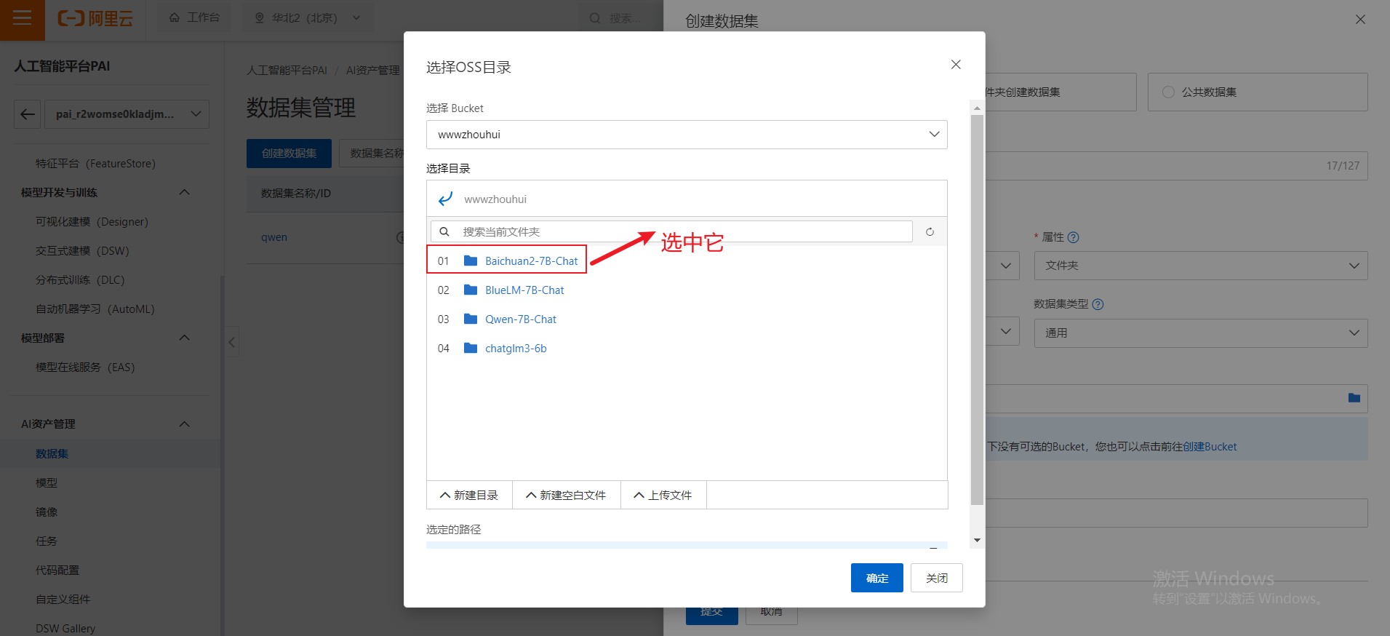Viewport: 1390px width, 636px height.
Task: Click the folder browse icon in the path field
Action: (1354, 398)
